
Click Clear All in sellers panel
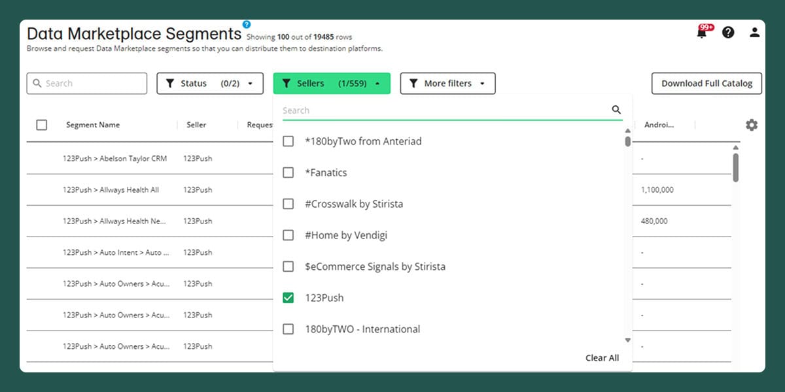[x=602, y=357]
